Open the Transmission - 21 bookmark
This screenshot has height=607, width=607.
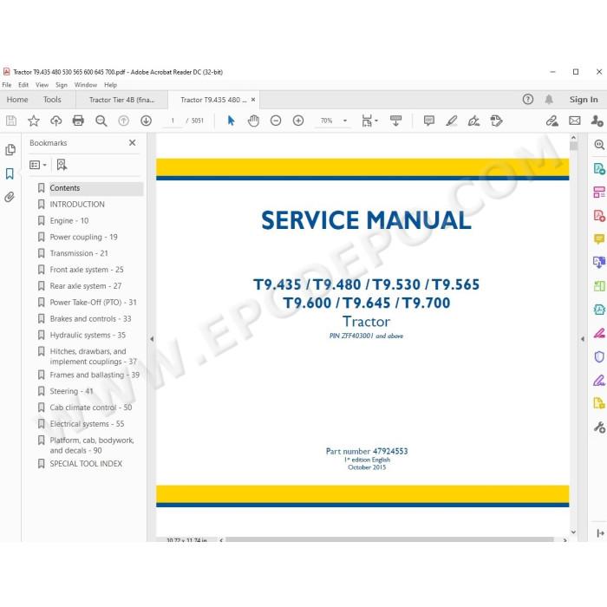(x=79, y=253)
